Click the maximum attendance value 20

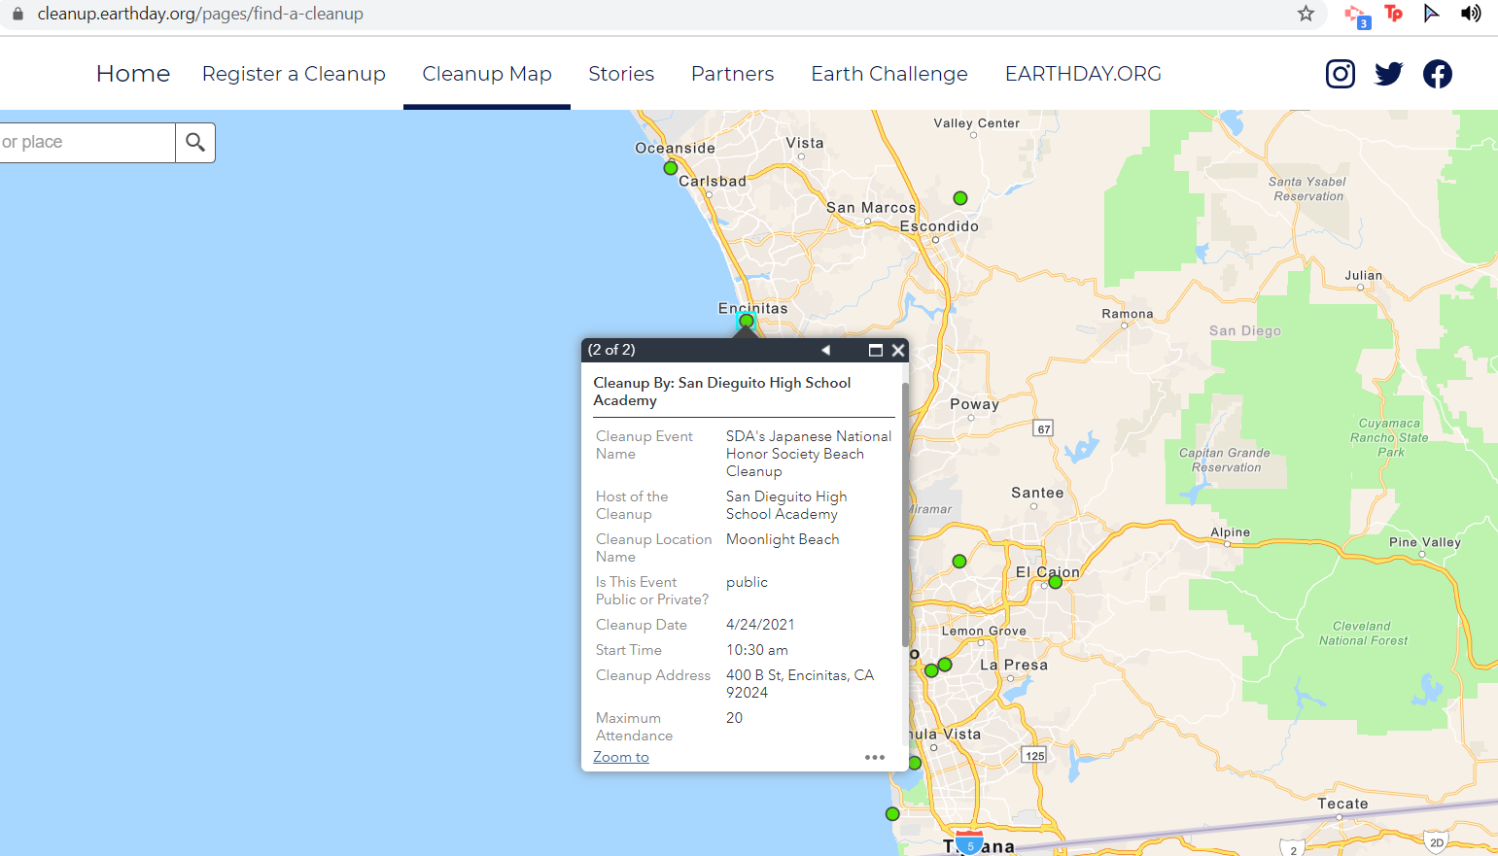pyautogui.click(x=734, y=718)
